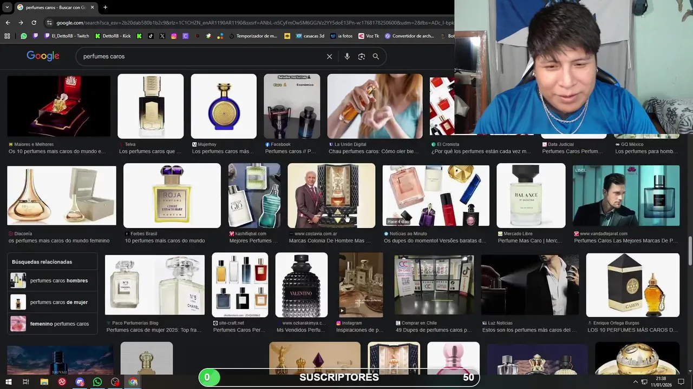Close the perfumes caros tab

92,8
